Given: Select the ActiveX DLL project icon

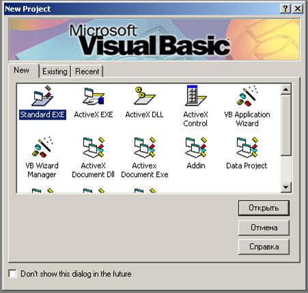Looking at the screenshot, I should pyautogui.click(x=144, y=96).
